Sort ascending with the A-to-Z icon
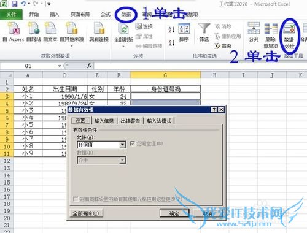307x233 pixels. point(171,29)
